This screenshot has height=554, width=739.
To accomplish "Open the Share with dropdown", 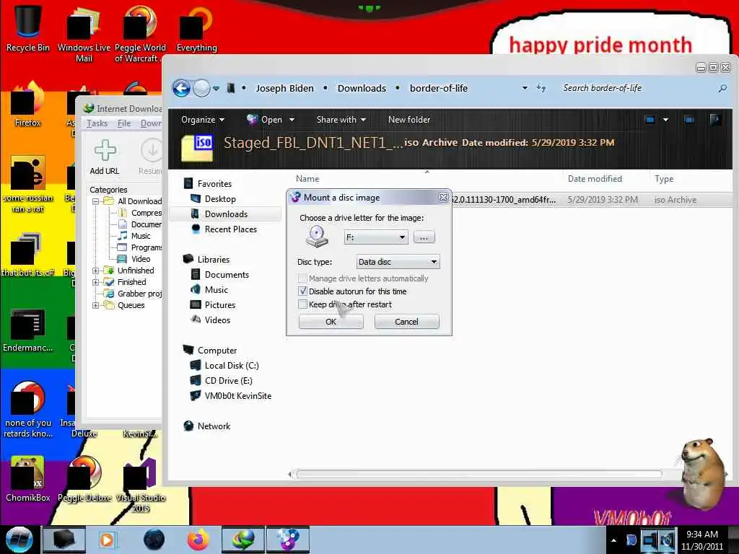I will pos(341,120).
